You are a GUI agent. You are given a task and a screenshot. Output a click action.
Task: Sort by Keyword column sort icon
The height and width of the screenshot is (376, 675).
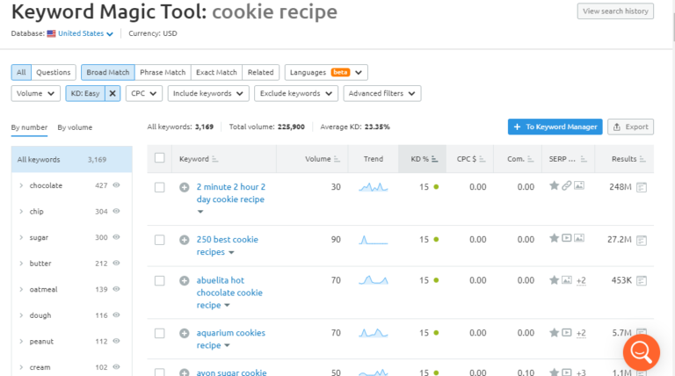point(214,159)
